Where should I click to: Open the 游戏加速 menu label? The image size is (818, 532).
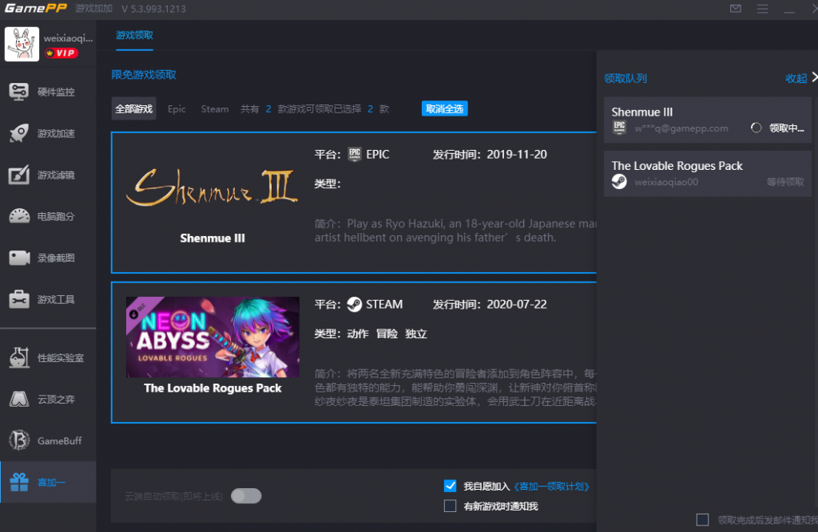(56, 134)
